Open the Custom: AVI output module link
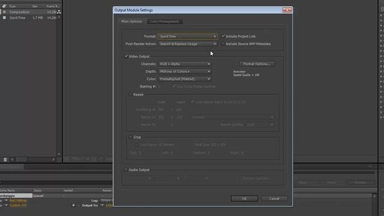Image resolution: width=384 pixels, height=216 pixels. click(x=18, y=205)
